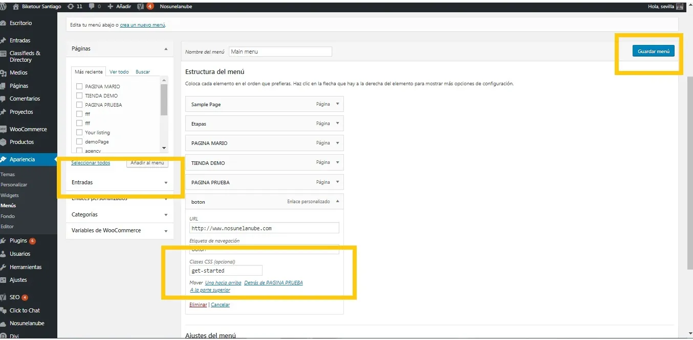Image resolution: width=693 pixels, height=340 pixels.
Task: Click the Guardar menú button
Action: [x=653, y=52]
